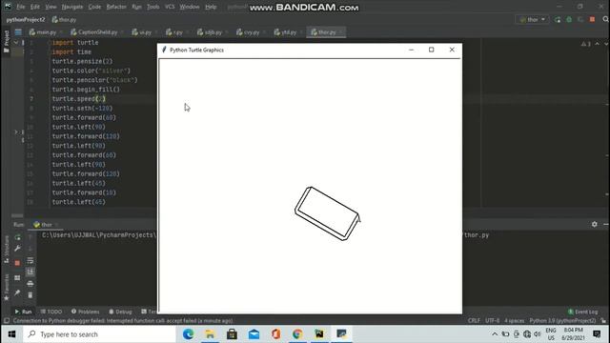610x343 pixels.
Task: Open the Refactor menu
Action: coord(116,7)
